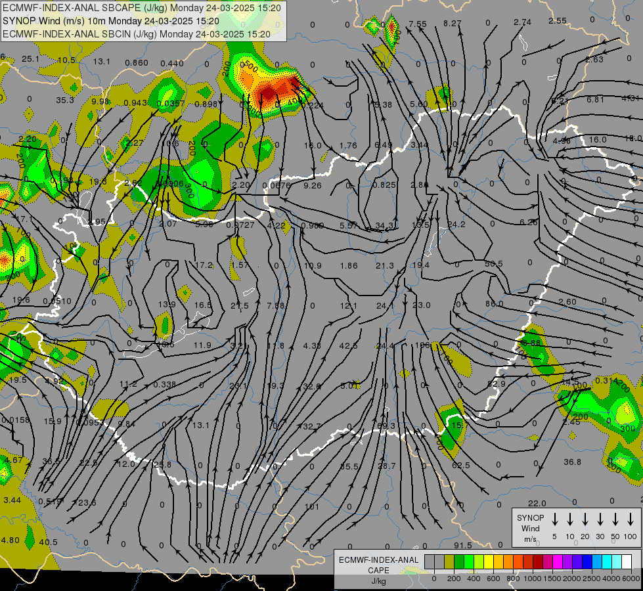Click the map value '42.5'
The width and height of the screenshot is (643, 591).
pyautogui.click(x=348, y=345)
